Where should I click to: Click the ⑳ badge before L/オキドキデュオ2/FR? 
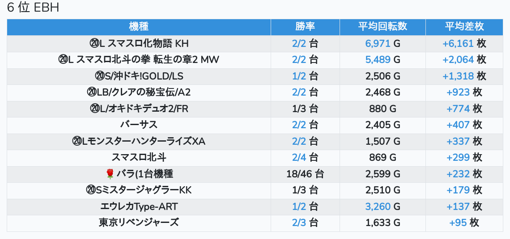click(94, 109)
